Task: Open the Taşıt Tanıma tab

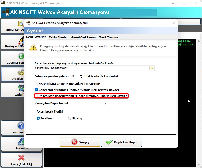Action: 108,37
